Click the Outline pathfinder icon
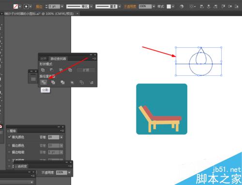The height and width of the screenshot is (185, 242). coord(82,83)
